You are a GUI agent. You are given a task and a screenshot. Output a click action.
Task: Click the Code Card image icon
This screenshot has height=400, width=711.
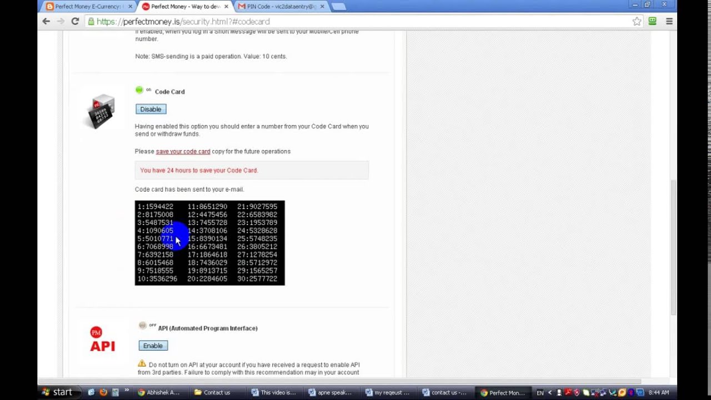(x=101, y=111)
